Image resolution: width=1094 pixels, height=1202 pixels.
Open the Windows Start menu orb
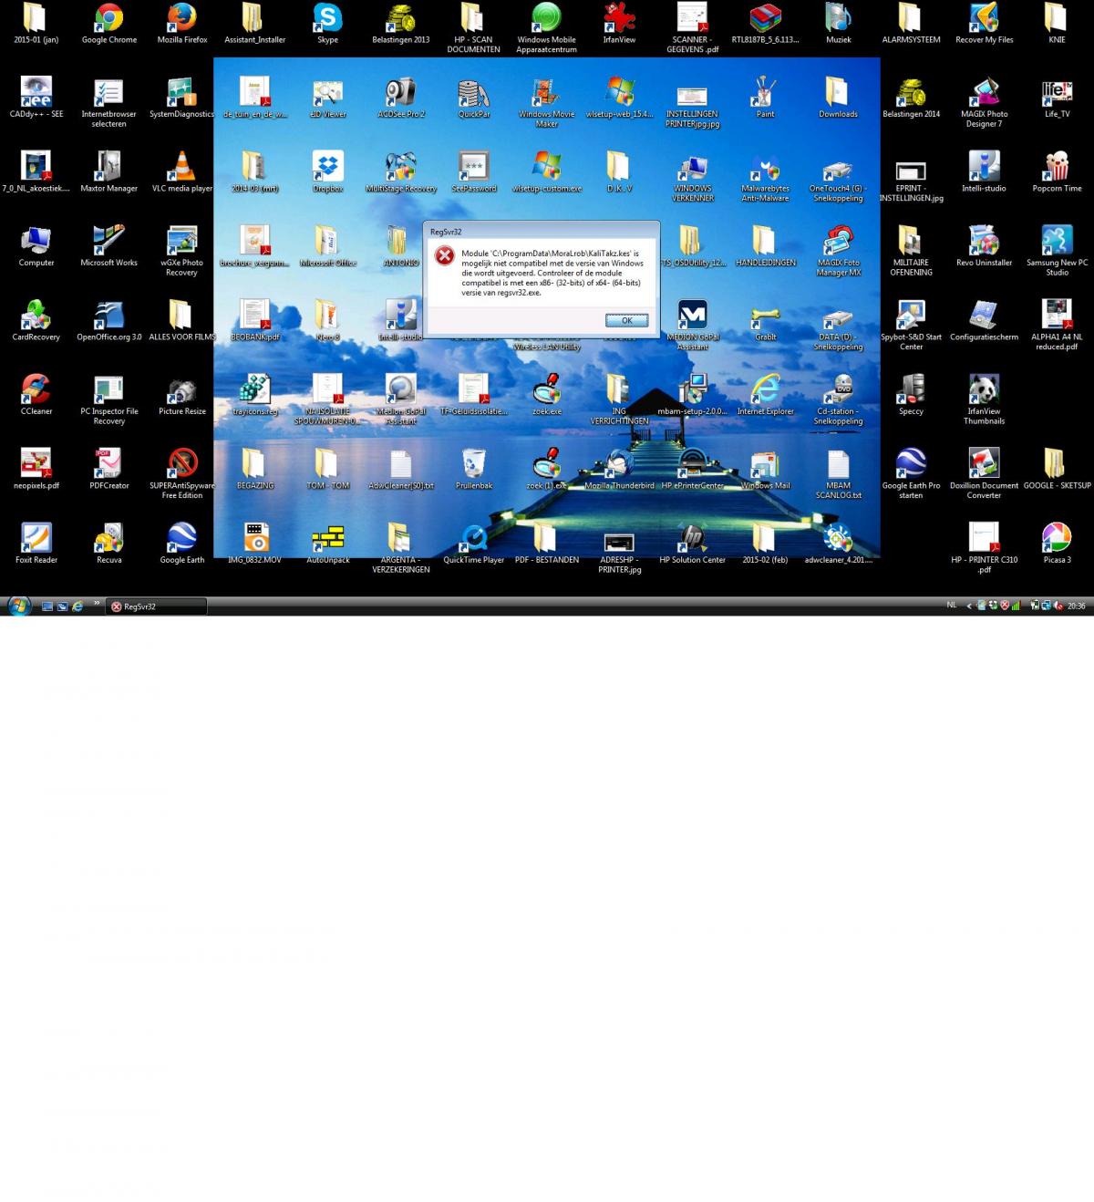[18, 606]
